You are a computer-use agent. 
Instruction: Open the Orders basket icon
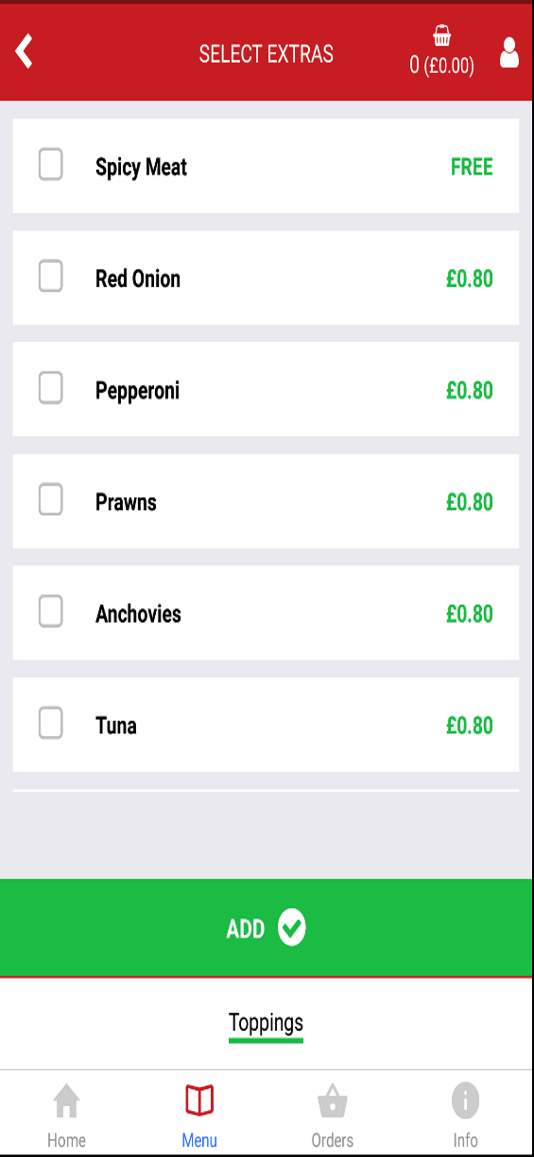coord(332,1101)
